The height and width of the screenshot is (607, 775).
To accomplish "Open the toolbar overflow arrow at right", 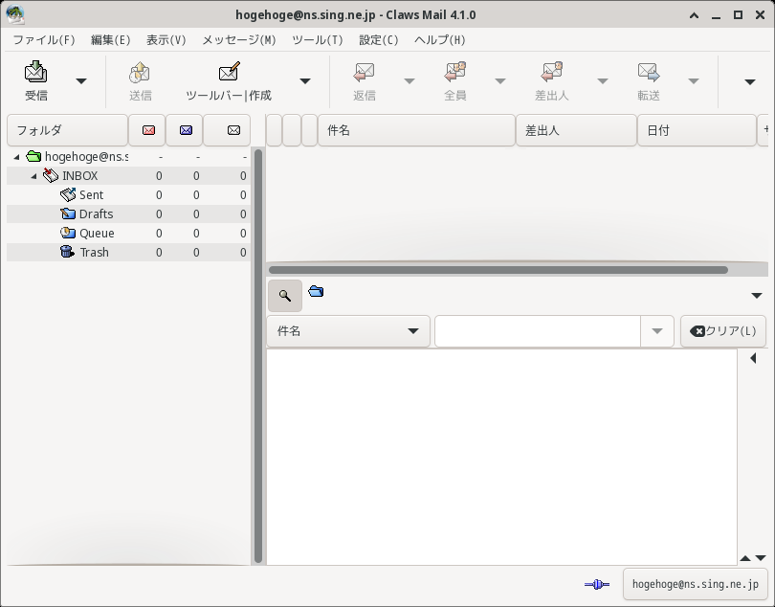I will pyautogui.click(x=750, y=82).
